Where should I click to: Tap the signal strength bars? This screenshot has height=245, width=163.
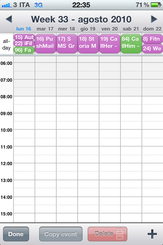(7, 5)
